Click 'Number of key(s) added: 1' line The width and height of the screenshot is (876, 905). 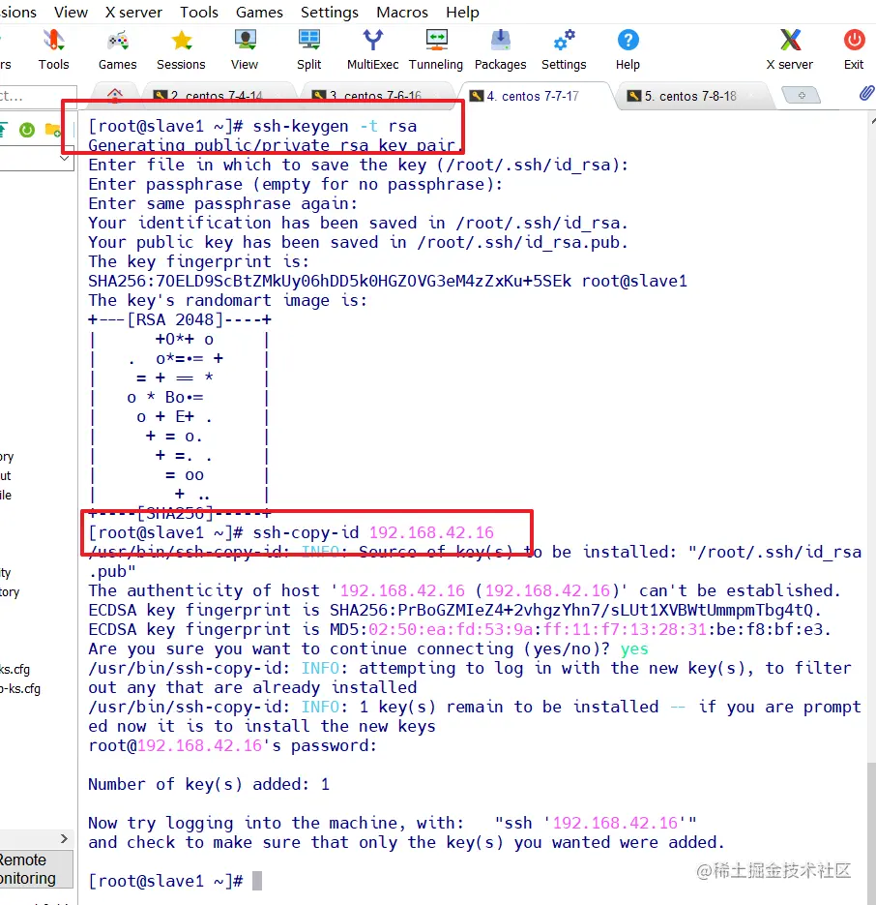pos(209,784)
